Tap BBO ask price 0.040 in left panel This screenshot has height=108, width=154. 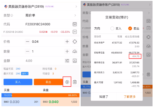coord(54,102)
